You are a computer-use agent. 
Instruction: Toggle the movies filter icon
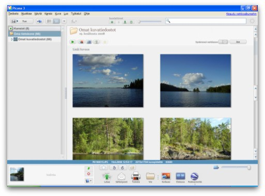(131, 22)
